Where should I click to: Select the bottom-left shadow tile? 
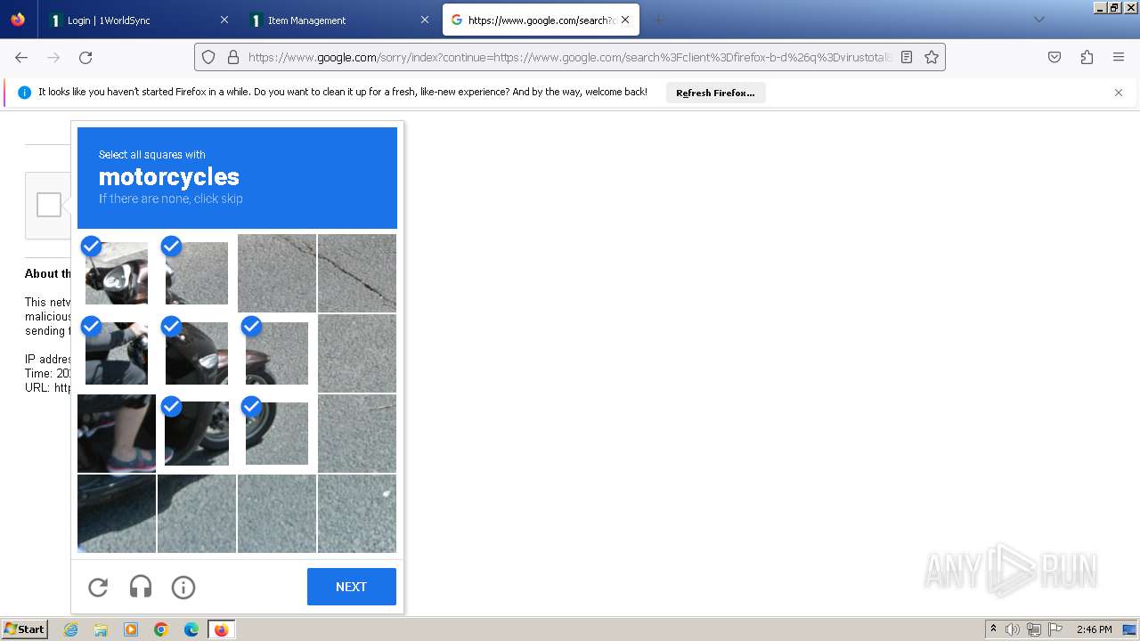click(x=117, y=514)
